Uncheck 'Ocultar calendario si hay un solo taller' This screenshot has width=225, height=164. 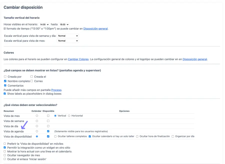[x=90, y=136]
